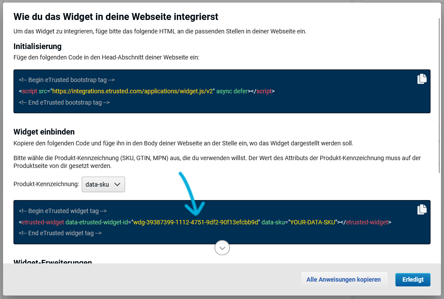Click the integrations.etrusted.com script URL

pyautogui.click(x=133, y=91)
